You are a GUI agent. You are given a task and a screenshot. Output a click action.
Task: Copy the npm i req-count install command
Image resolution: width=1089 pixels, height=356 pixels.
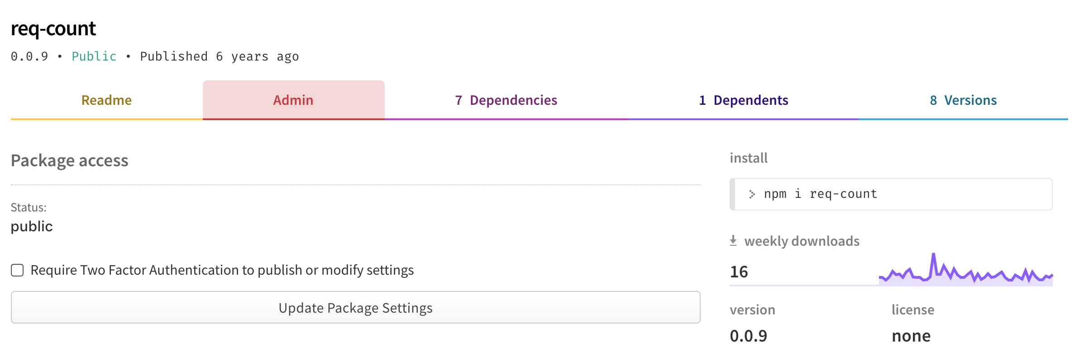820,194
